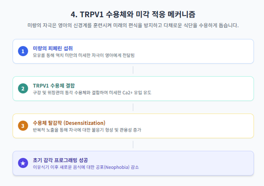The height and width of the screenshot is (186, 264).
Task: Click the step 1 description about 모유
Action: (83, 56)
